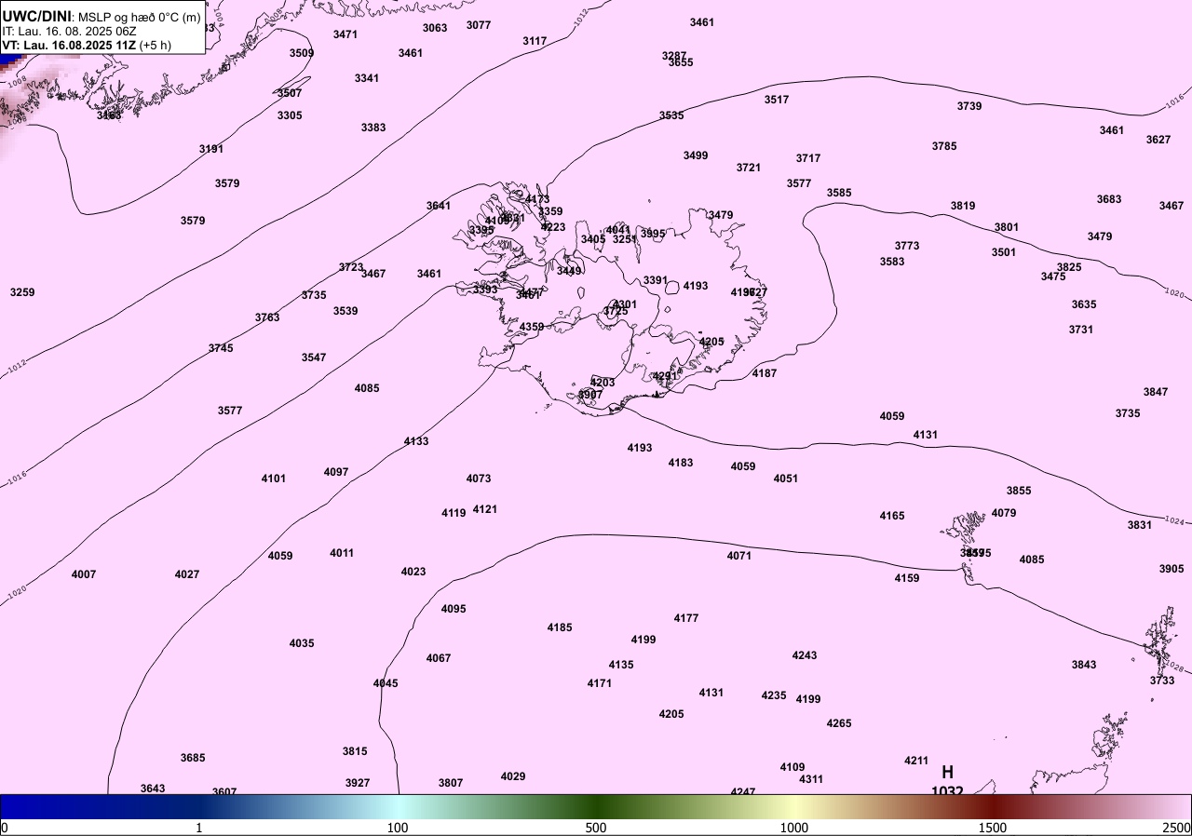
Task: Click the 3077 height value
Action: [x=479, y=25]
